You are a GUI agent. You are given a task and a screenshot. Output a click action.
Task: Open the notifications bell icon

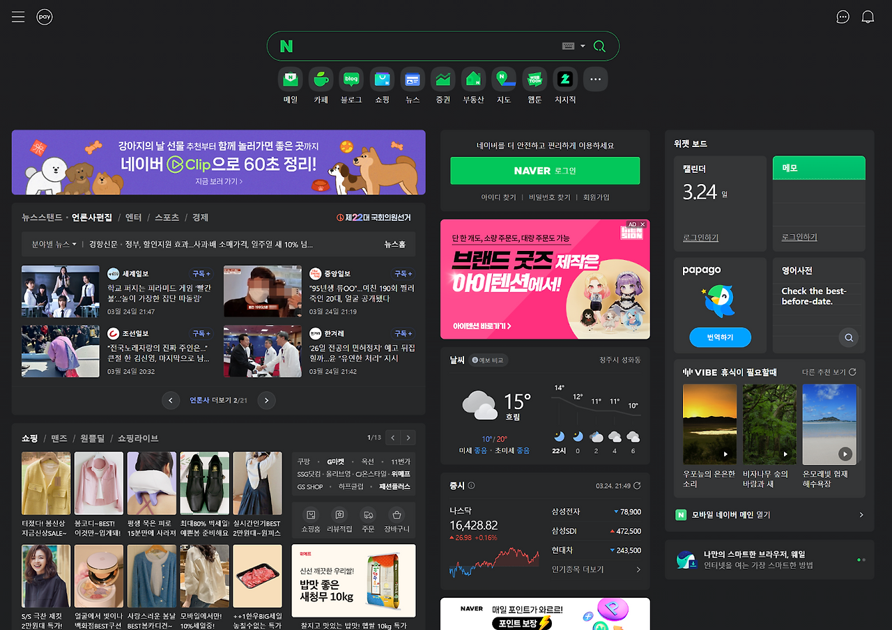pyautogui.click(x=868, y=17)
